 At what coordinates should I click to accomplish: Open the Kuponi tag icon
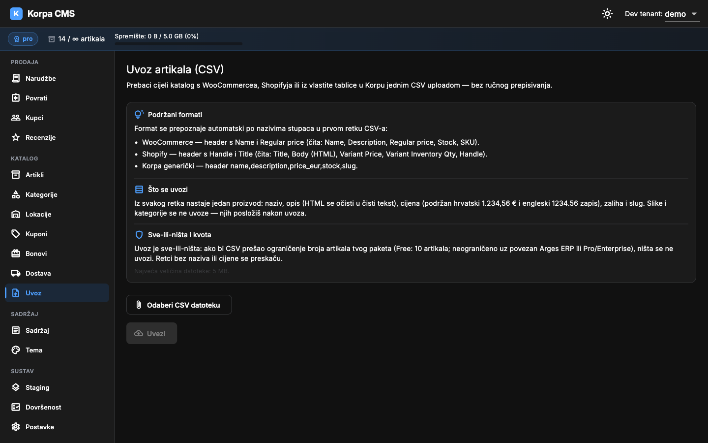click(x=16, y=234)
